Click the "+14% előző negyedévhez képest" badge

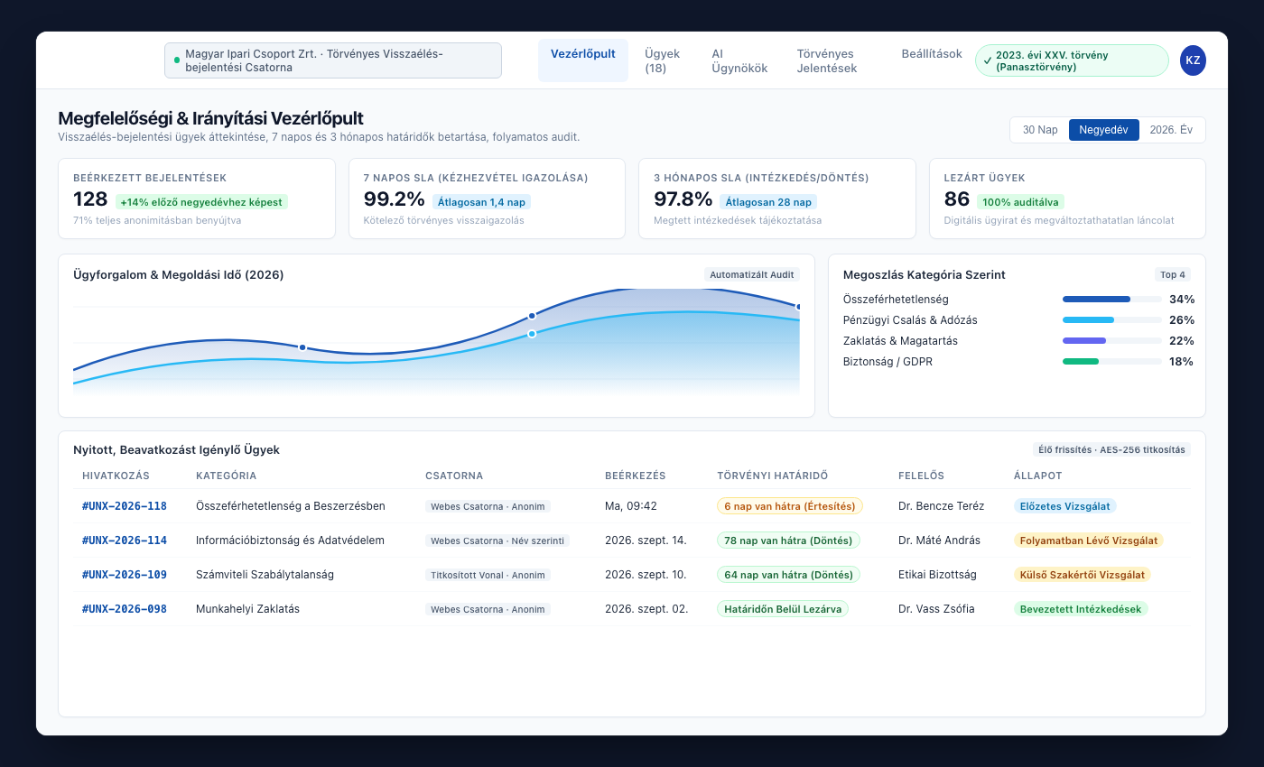pyautogui.click(x=201, y=202)
